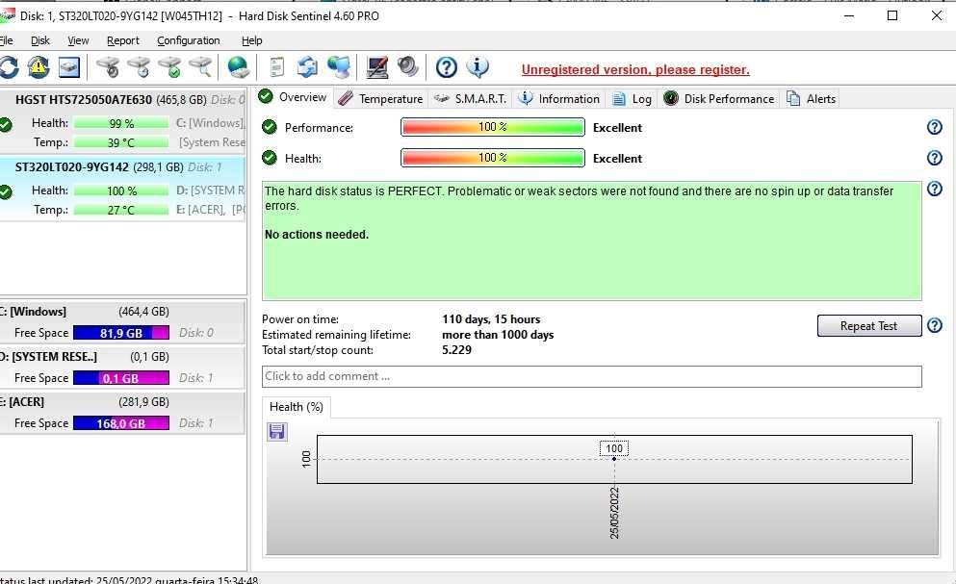Switch to the Temperature tab
Image resolution: width=956 pixels, height=584 pixels.
click(380, 99)
